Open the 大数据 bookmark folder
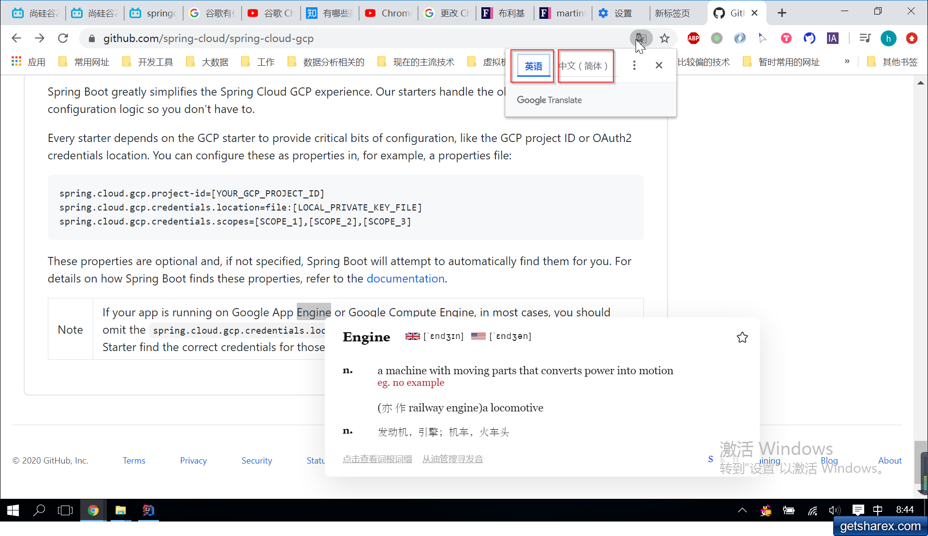Screen dimensions: 928x536 pyautogui.click(x=207, y=62)
